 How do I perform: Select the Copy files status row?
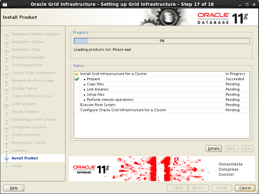pyautogui.click(x=162, y=84)
